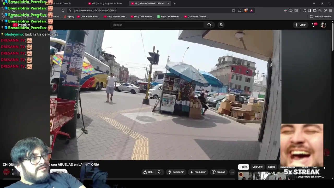Open site settings icon beside URL
Screen dimensions: 334x188
point(70,10)
